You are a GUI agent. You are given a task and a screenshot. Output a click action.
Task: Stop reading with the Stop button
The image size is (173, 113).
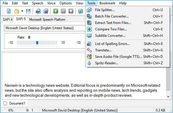point(71,11)
